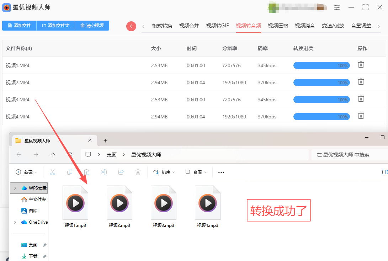The height and width of the screenshot is (261, 388).
Task: Open the 新建 dropdown menu
Action: 26,172
